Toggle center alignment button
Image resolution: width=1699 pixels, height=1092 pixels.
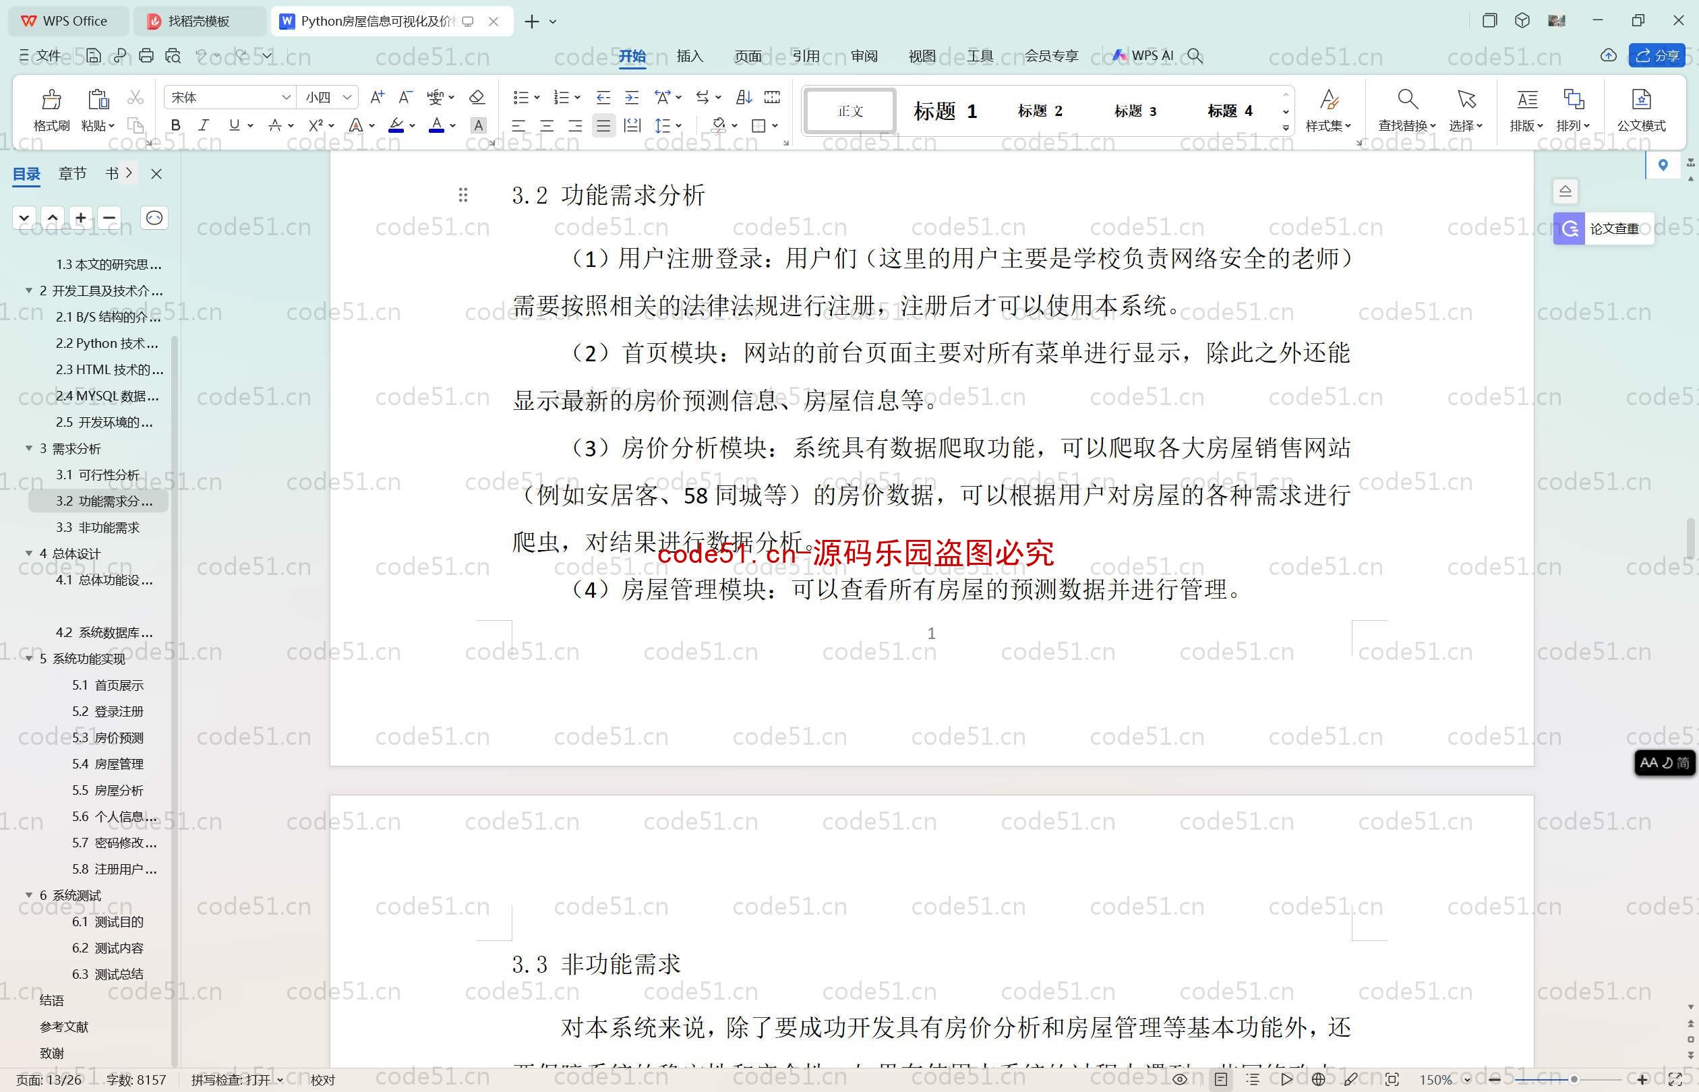tap(547, 126)
